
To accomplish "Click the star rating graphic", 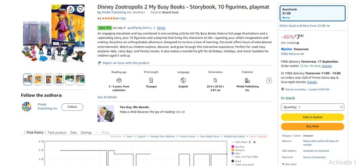I will (109, 18).
